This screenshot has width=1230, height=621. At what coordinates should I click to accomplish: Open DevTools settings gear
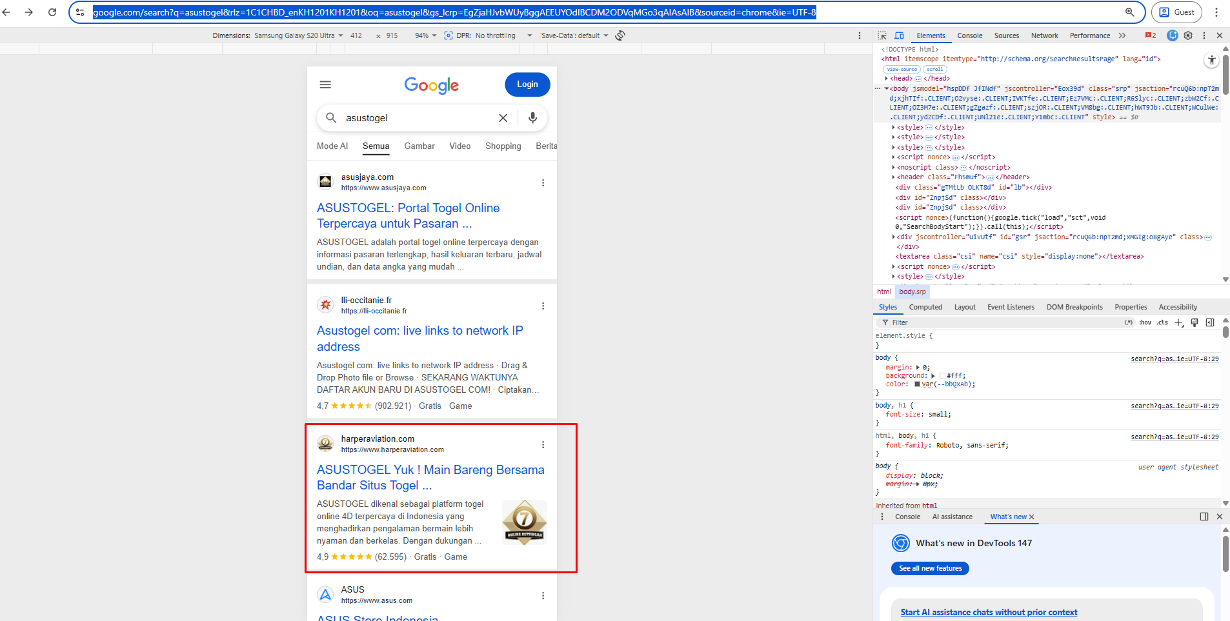point(1188,35)
